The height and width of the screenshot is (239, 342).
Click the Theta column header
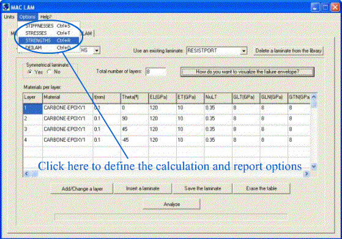135,98
